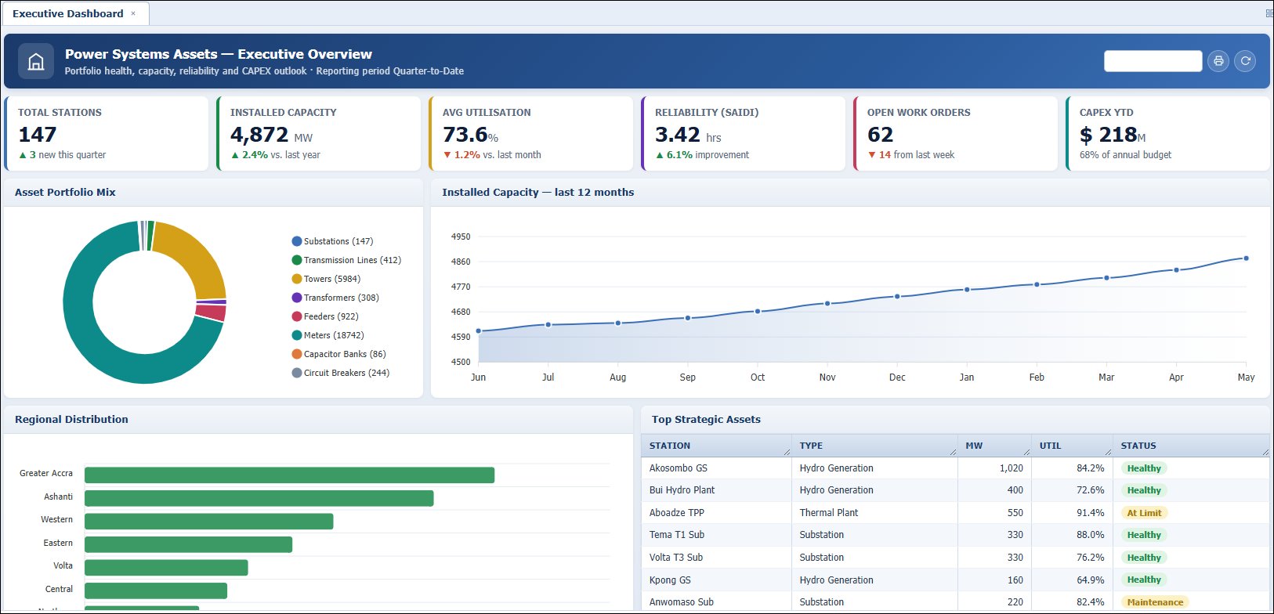Click the Asset Portfolio Mix panel title
Screen dimensions: 1274x614
[x=65, y=192]
